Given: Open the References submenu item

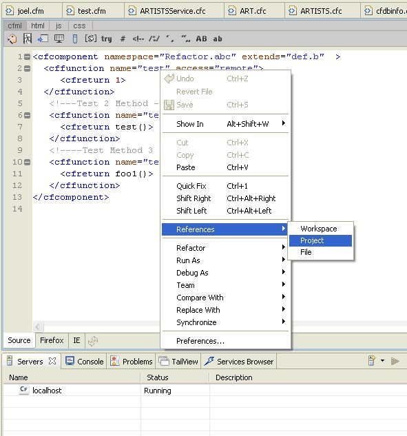Looking at the screenshot, I should [x=225, y=229].
